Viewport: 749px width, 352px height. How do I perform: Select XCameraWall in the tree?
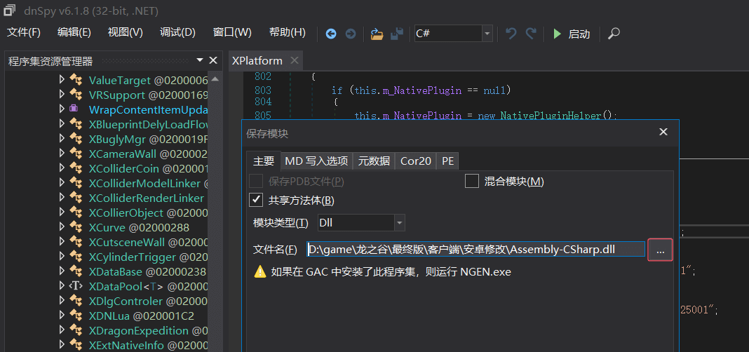click(149, 154)
